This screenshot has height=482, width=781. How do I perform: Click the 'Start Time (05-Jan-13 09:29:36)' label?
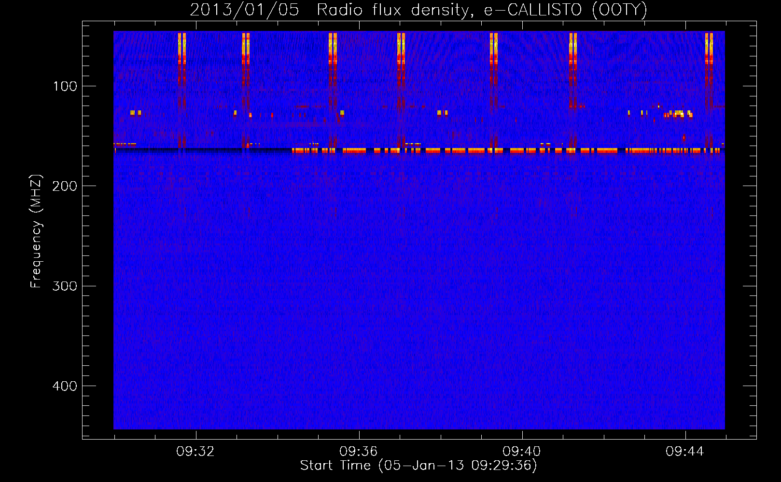(418, 466)
